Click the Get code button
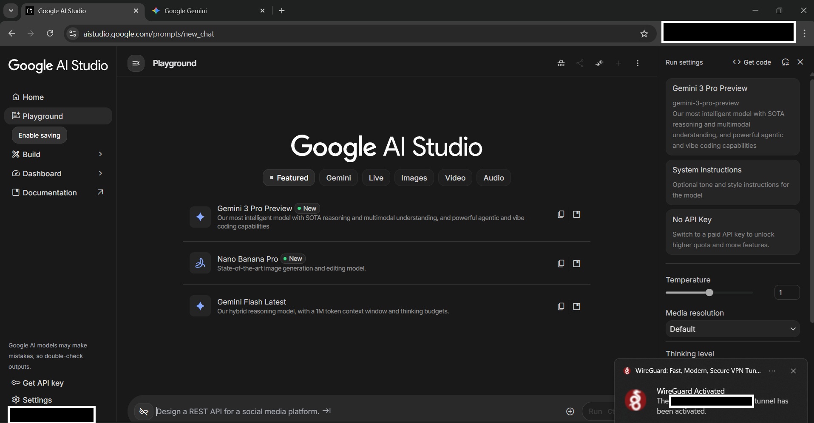Image resolution: width=814 pixels, height=423 pixels. coord(752,62)
